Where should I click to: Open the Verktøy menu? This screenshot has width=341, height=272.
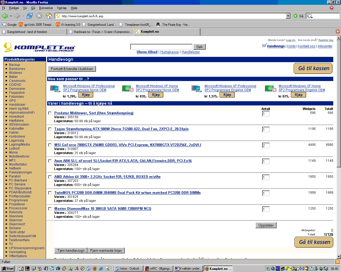tap(62, 8)
